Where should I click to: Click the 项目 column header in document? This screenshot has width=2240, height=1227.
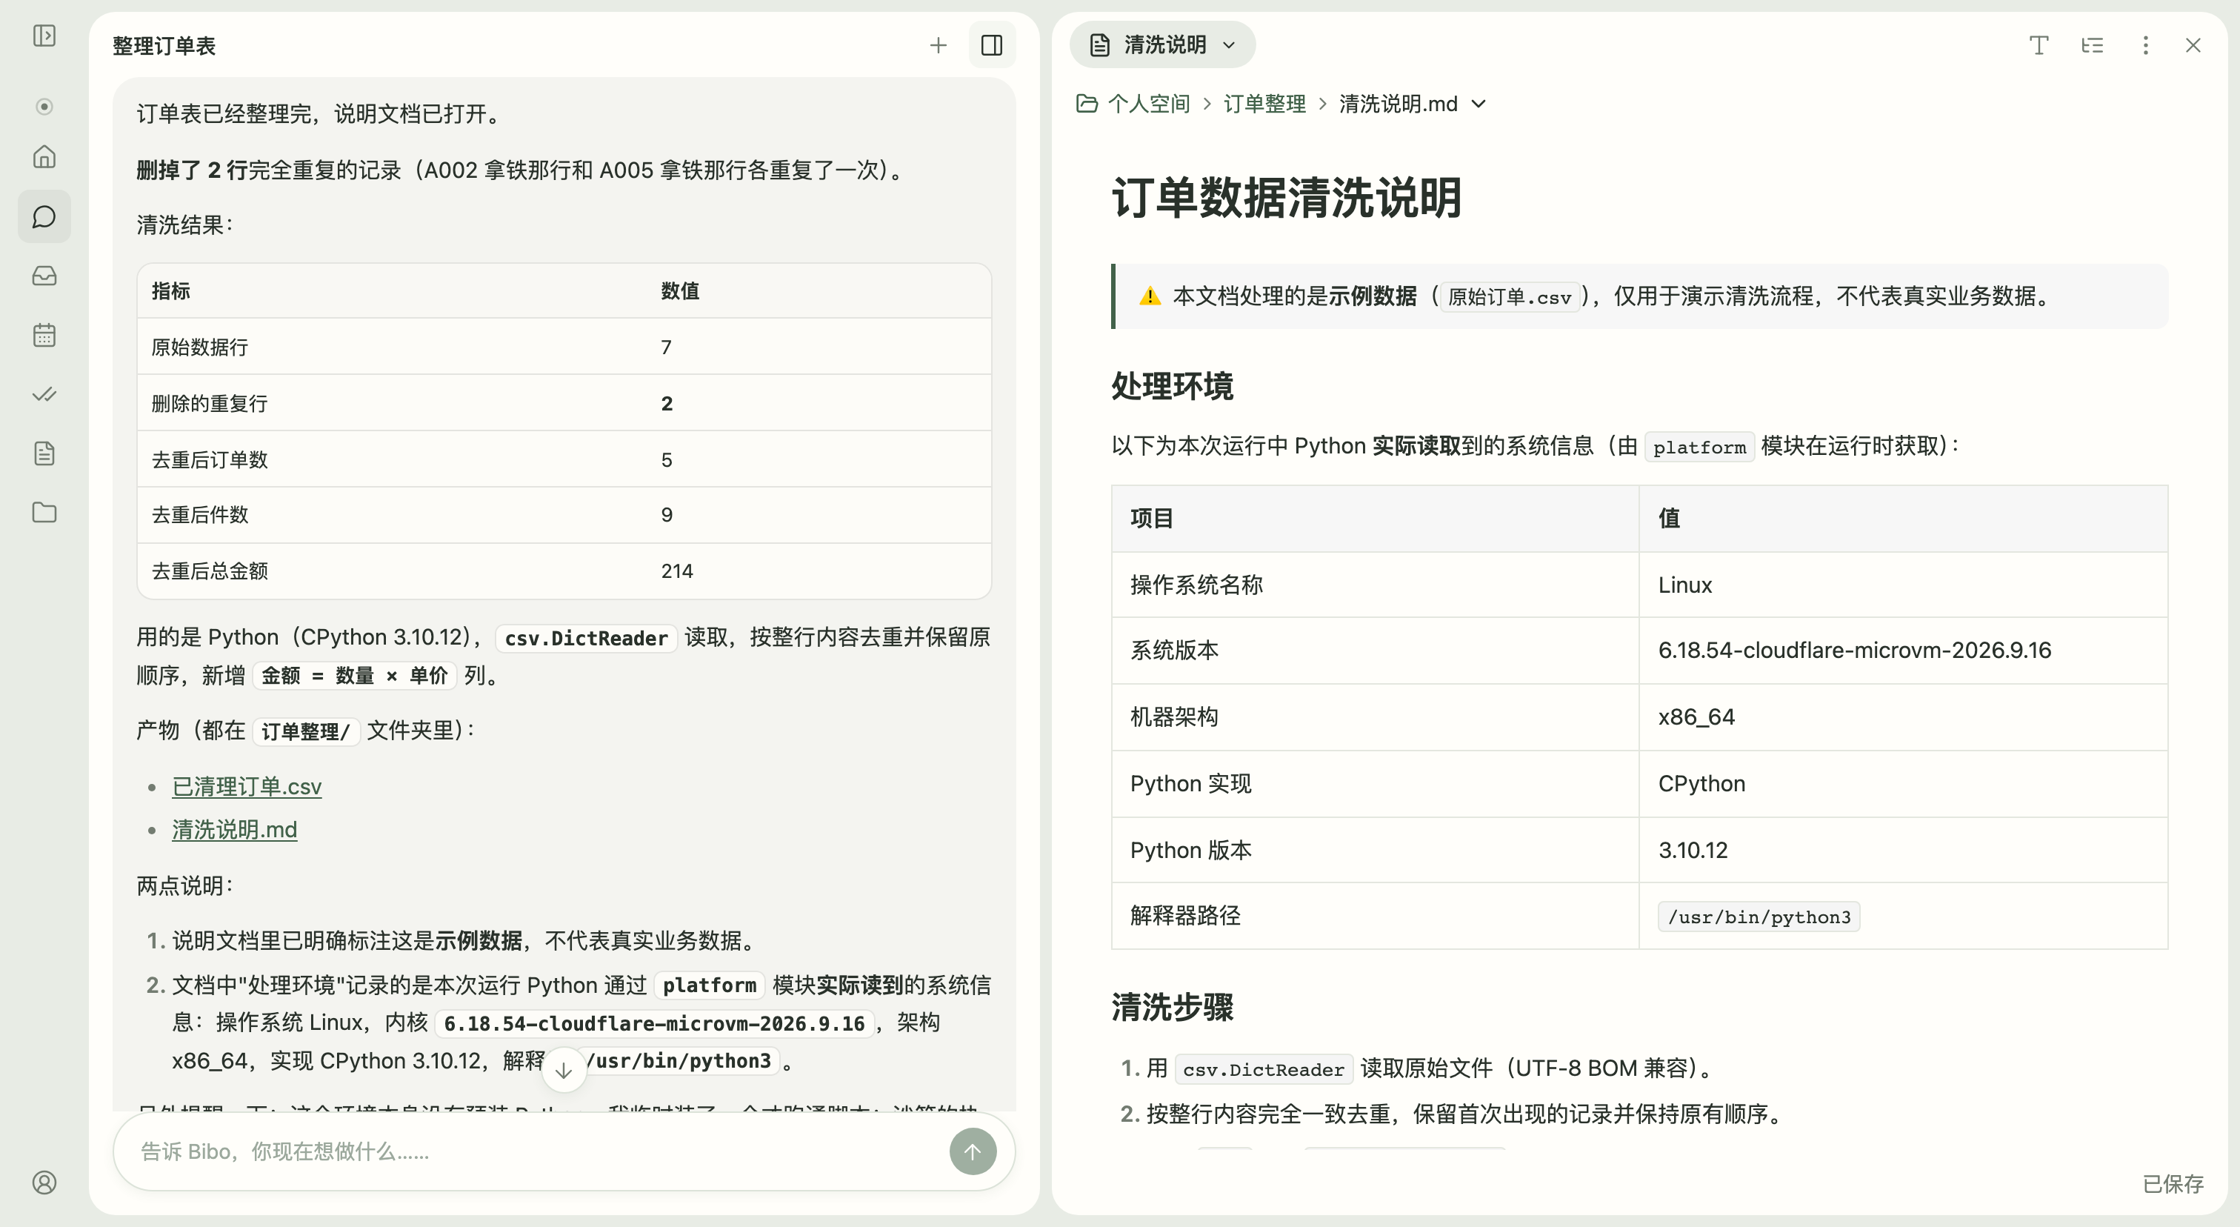point(1151,518)
